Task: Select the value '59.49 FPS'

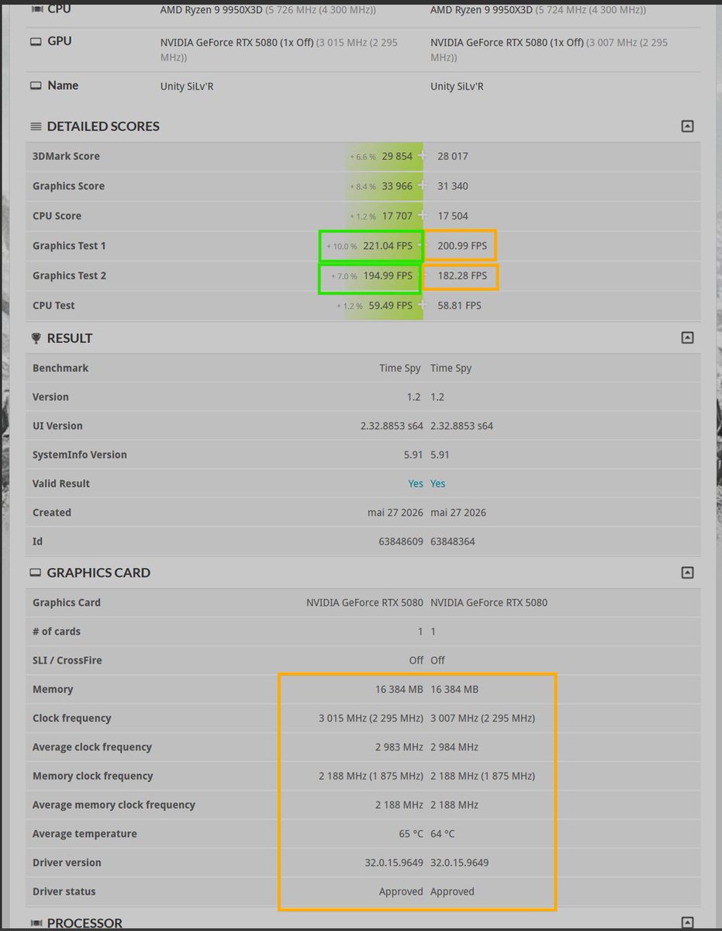Action: click(x=391, y=306)
